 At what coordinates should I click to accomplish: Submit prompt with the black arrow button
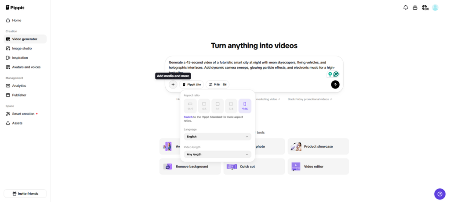click(x=335, y=85)
